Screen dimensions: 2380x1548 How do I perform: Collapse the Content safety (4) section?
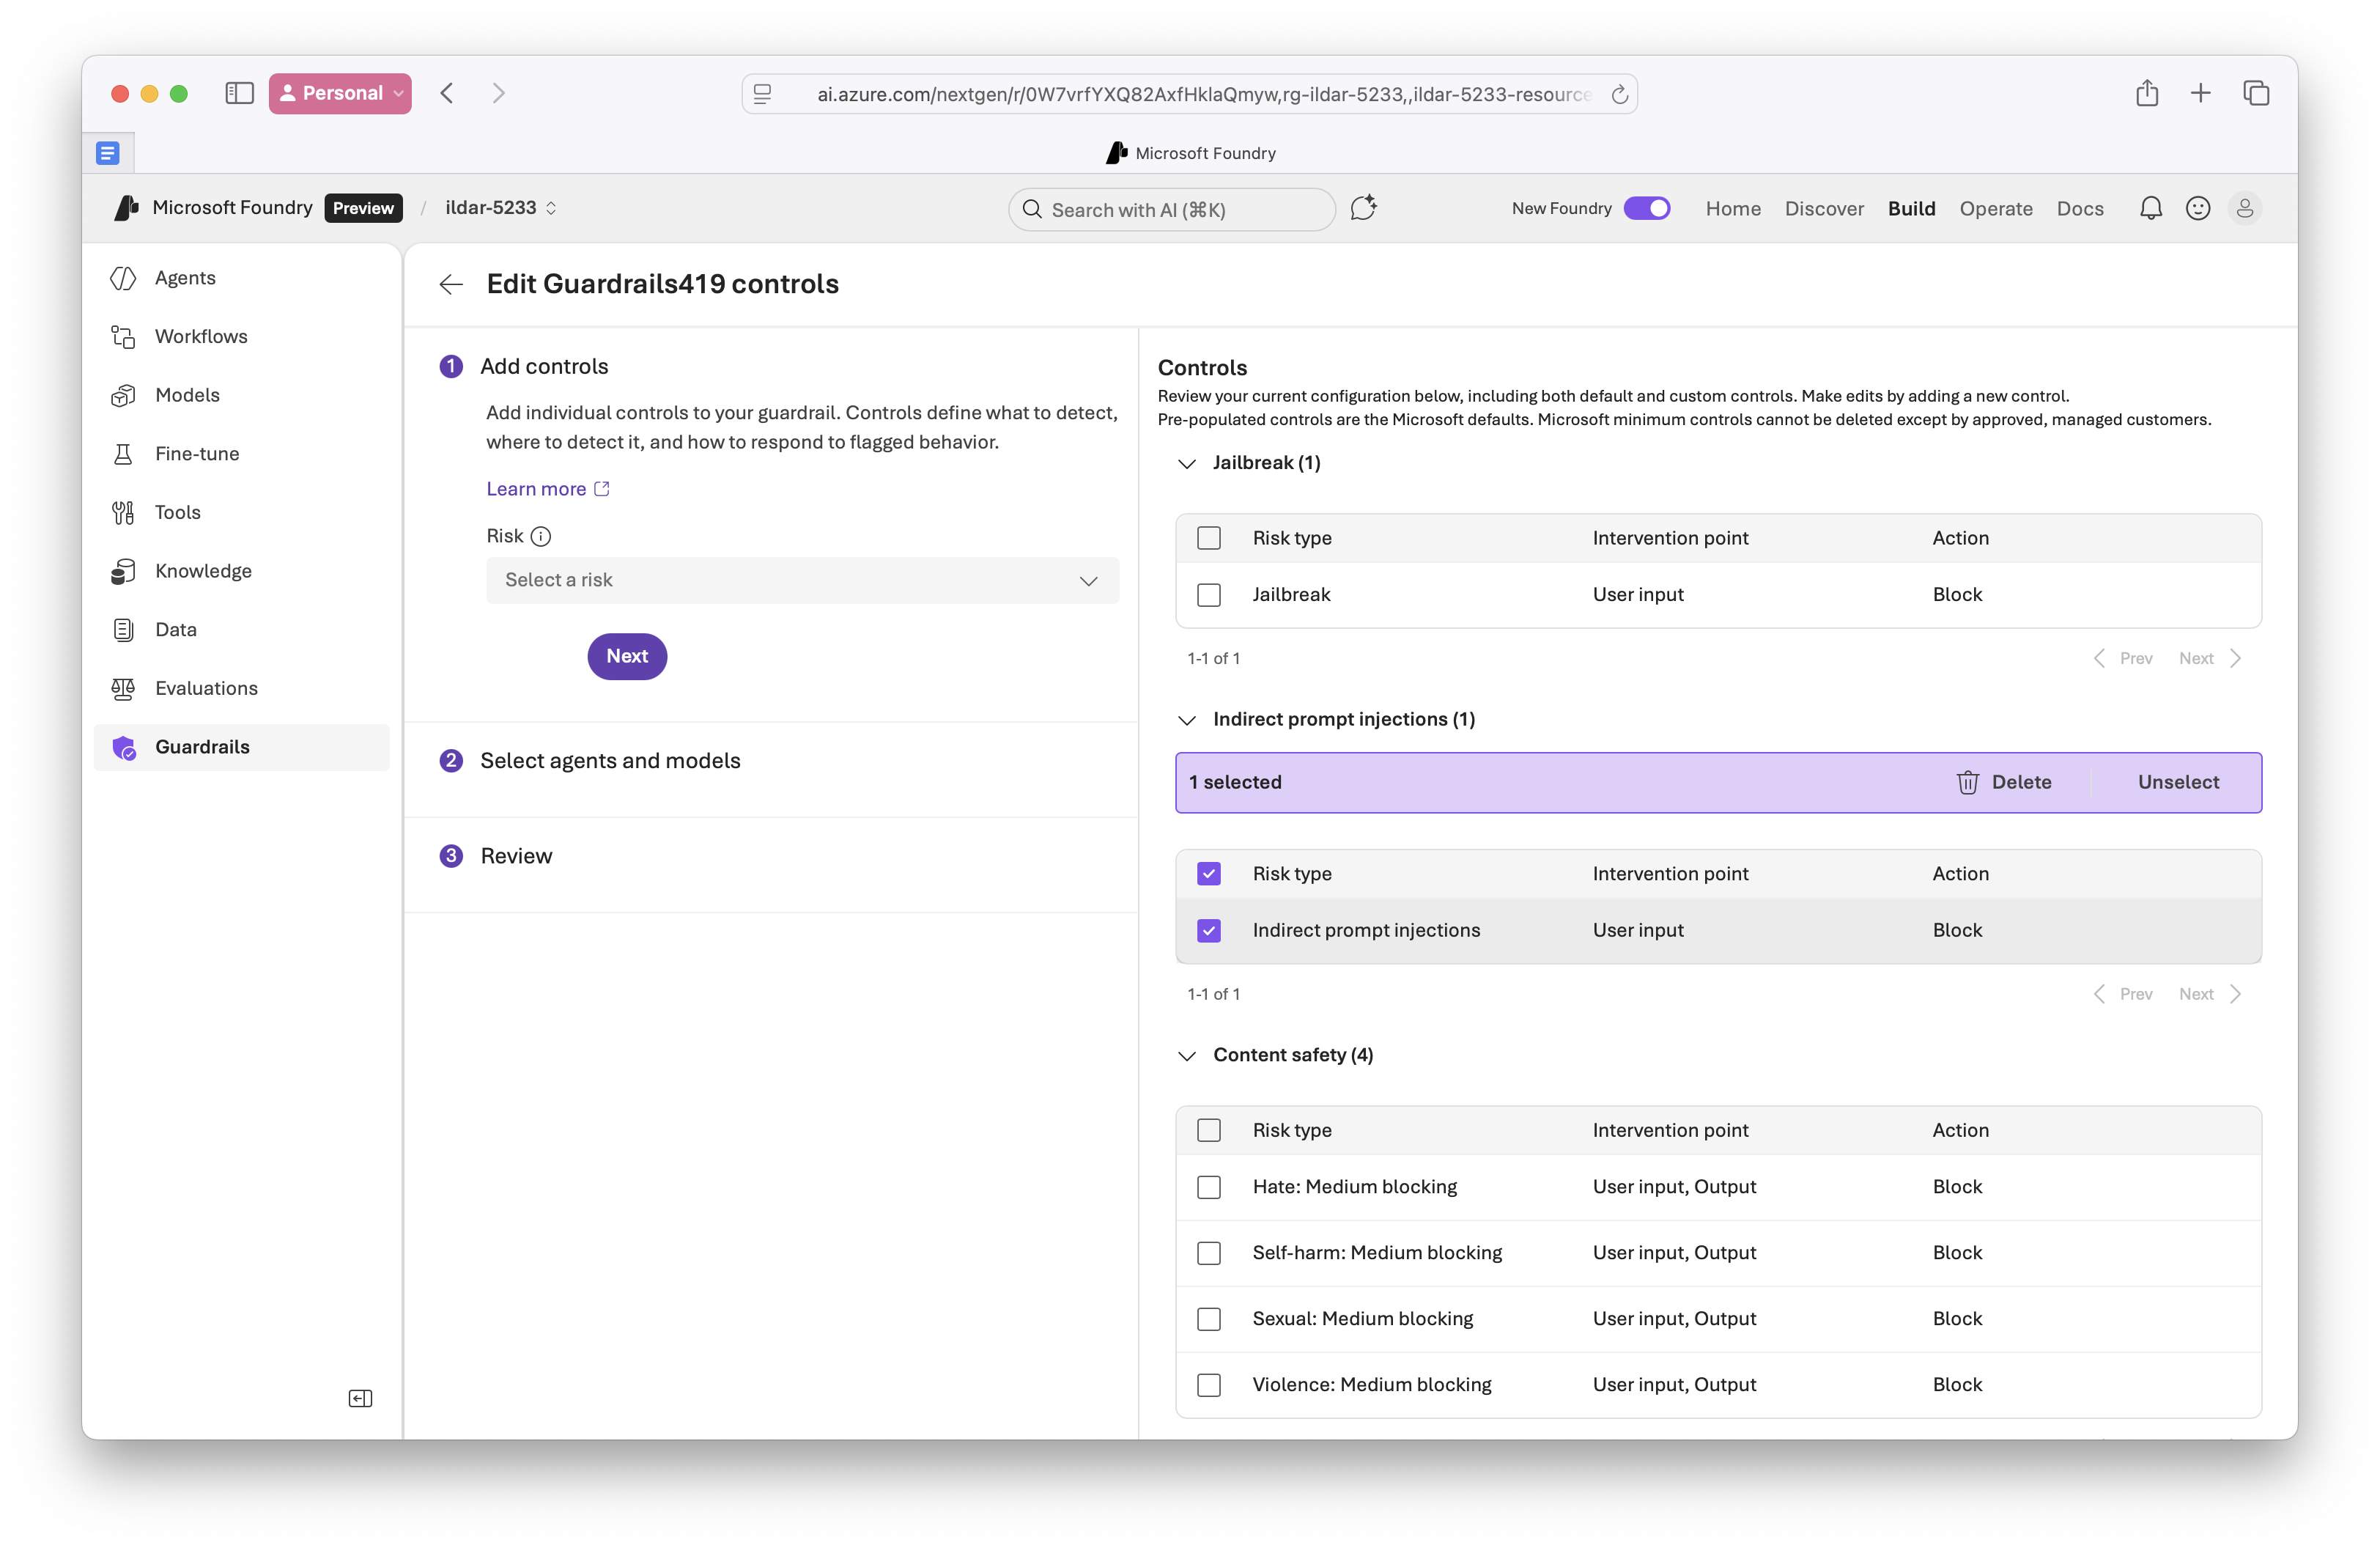(x=1186, y=1056)
